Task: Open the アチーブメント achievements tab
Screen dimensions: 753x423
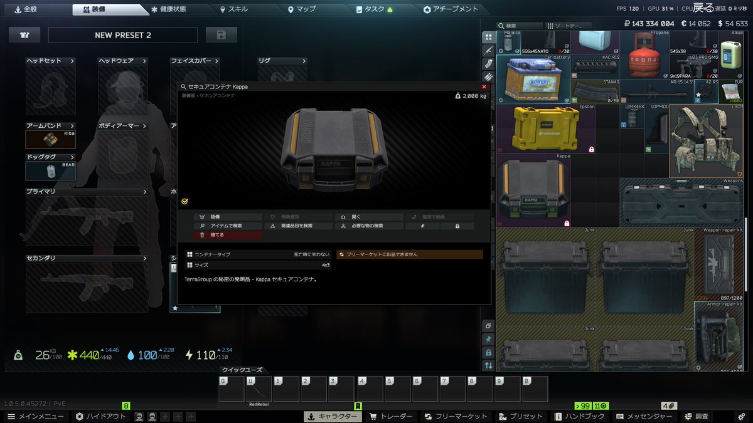Action: [452, 9]
